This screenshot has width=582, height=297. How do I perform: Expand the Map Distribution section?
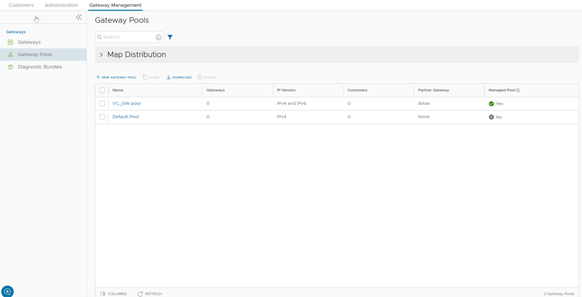pos(101,55)
